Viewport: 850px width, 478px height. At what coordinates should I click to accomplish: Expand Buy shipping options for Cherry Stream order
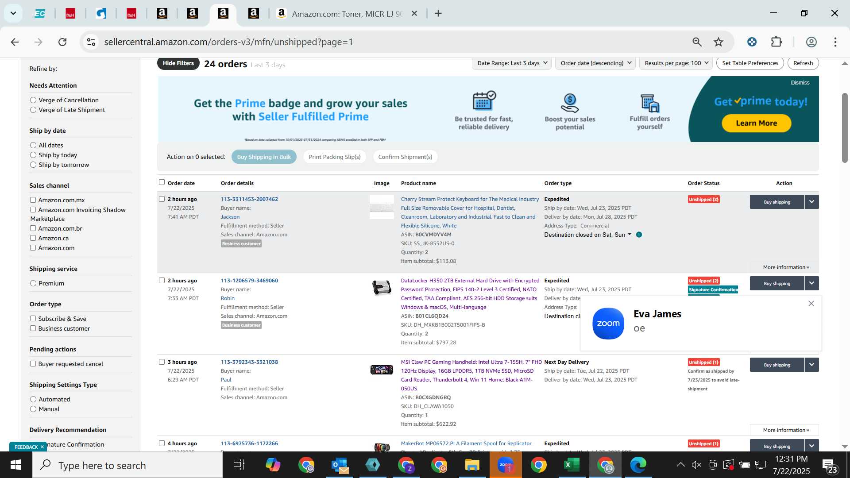(811, 202)
